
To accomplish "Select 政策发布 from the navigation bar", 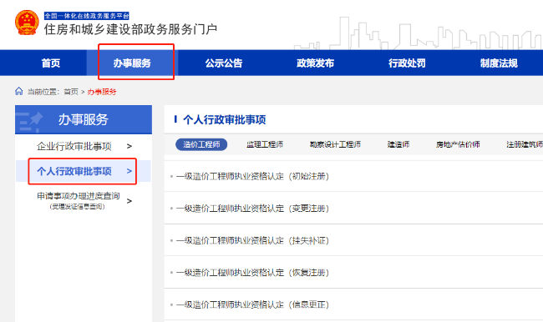I will pyautogui.click(x=315, y=63).
